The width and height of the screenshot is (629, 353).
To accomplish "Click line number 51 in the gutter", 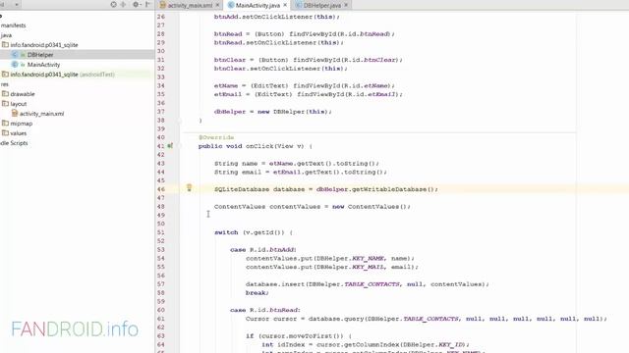I will coord(161,232).
